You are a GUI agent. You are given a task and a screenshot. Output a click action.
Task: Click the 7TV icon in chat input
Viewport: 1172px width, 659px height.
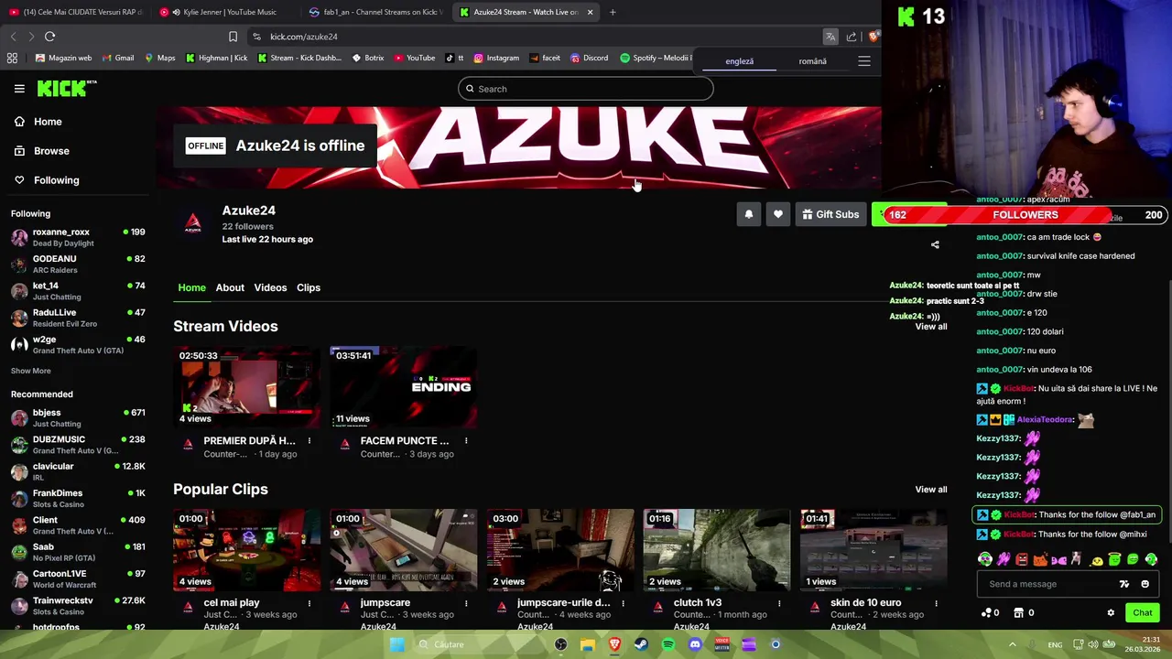coord(1124,584)
